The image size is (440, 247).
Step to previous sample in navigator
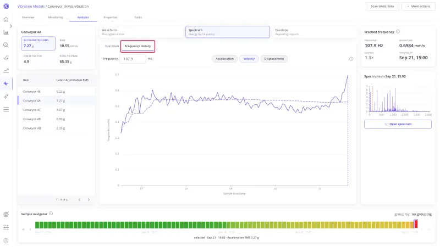point(30,229)
